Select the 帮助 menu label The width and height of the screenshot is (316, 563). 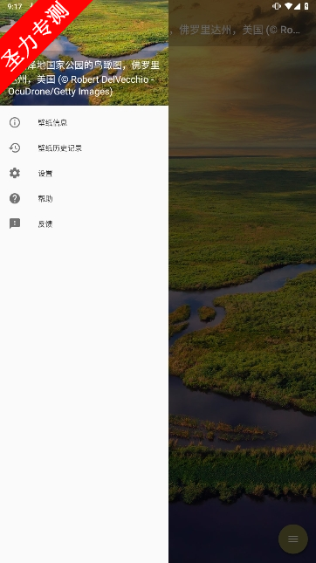coord(45,198)
